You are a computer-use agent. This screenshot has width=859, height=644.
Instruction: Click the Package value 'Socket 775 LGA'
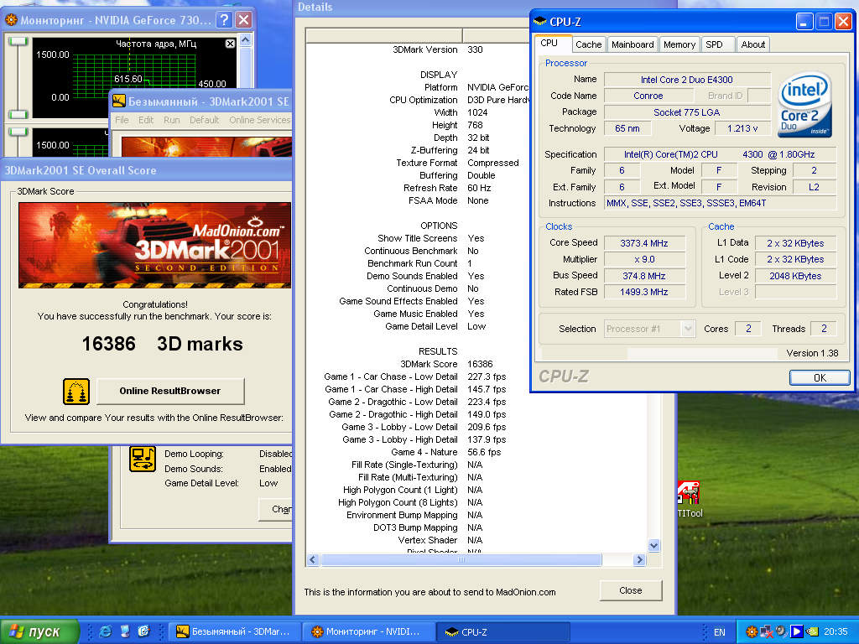point(686,112)
